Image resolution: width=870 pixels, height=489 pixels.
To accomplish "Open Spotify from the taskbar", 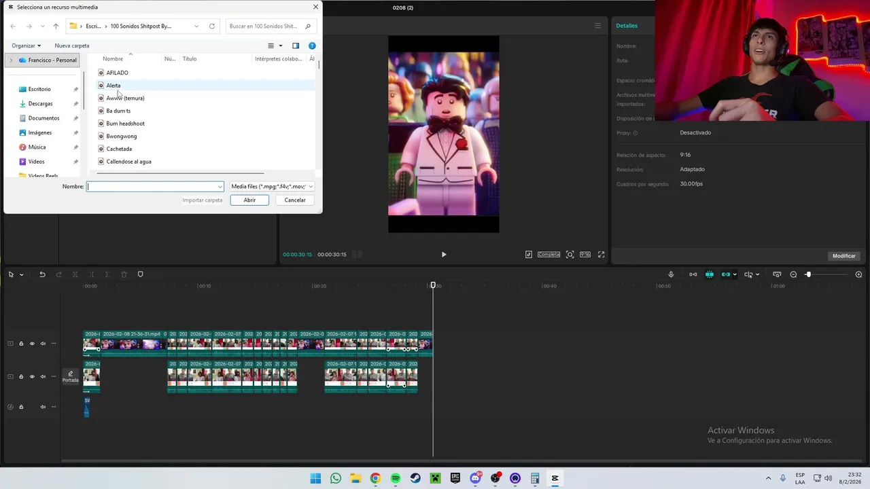I will point(396,478).
